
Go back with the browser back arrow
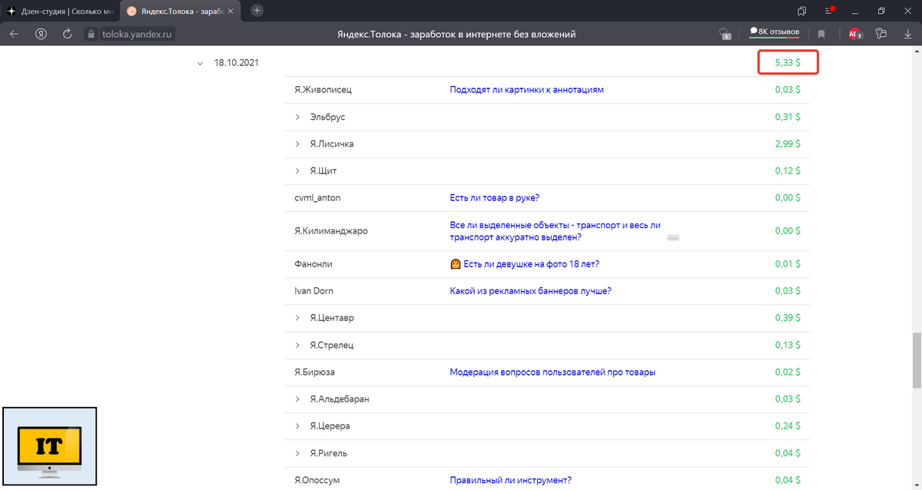pos(15,34)
